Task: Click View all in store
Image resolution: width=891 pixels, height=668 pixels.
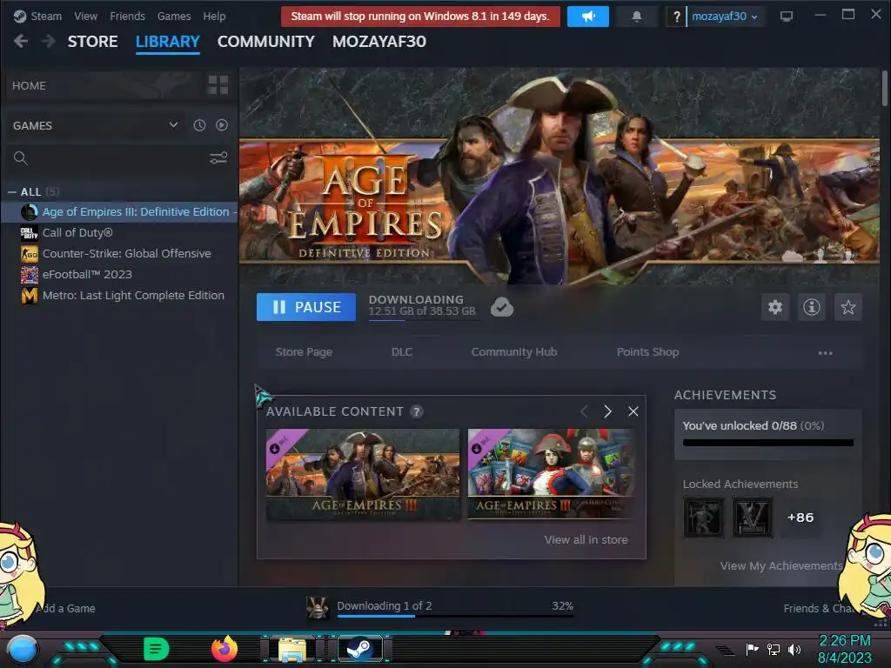Action: click(586, 539)
